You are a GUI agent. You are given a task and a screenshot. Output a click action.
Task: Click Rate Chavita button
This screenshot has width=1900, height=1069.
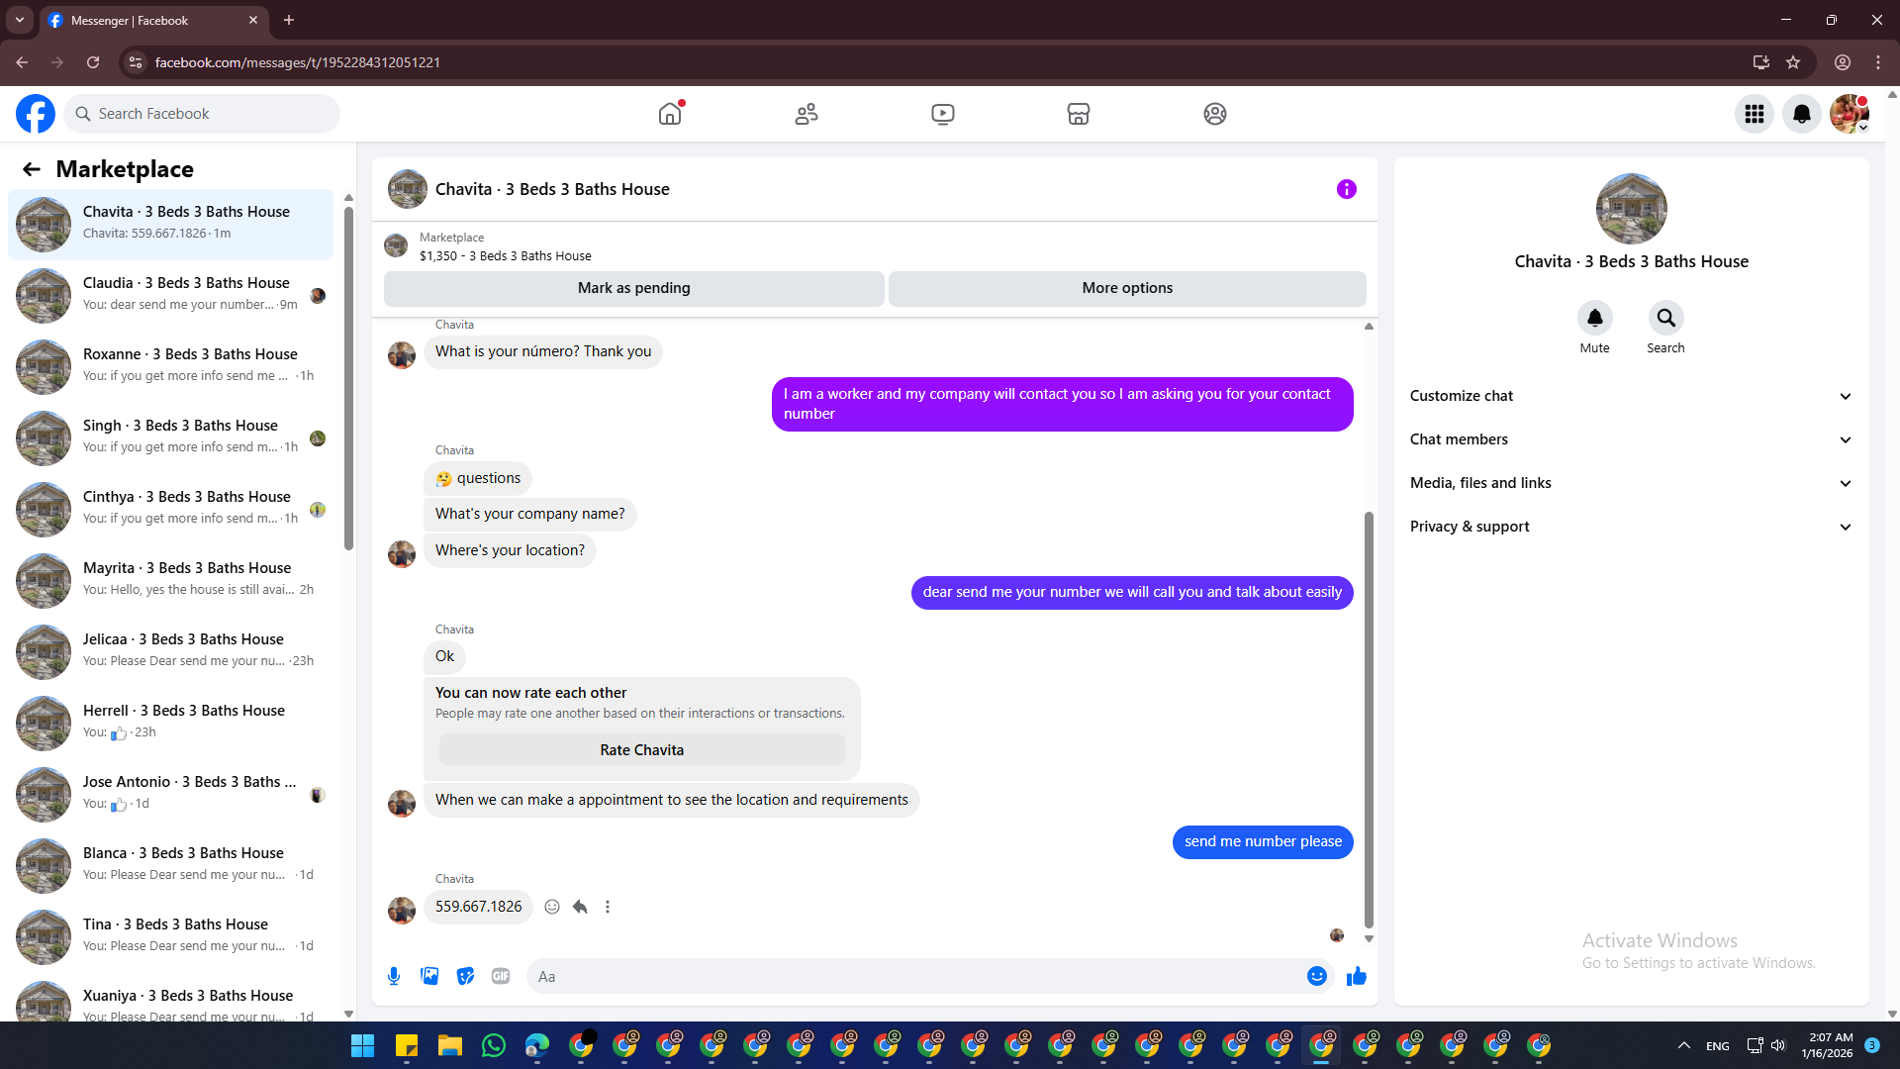point(641,750)
